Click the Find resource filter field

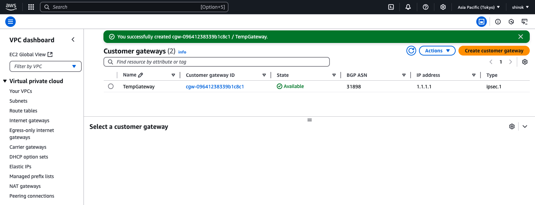coord(217,62)
